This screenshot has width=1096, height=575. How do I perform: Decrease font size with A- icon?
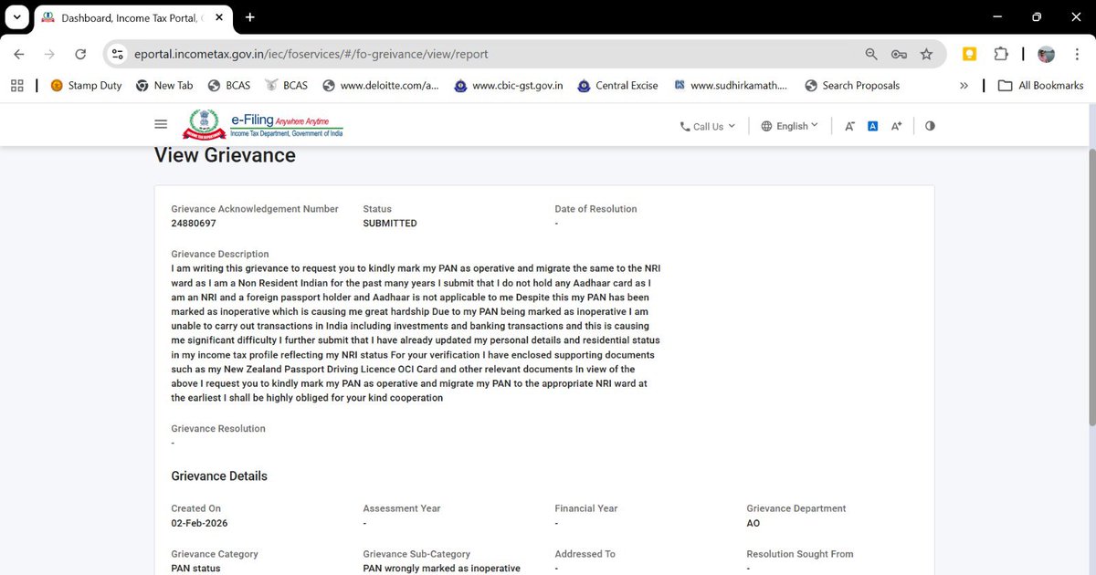point(849,126)
